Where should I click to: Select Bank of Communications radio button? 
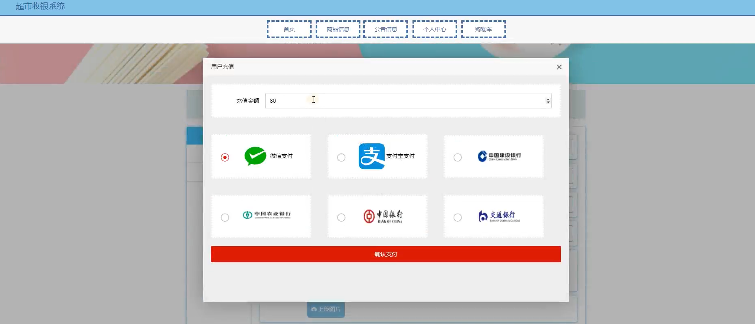[x=458, y=217]
